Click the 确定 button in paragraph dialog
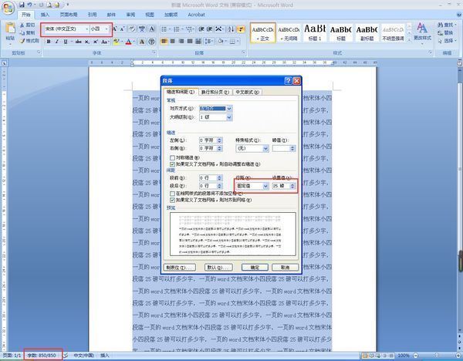Image resolution: width=463 pixels, height=361 pixels. coord(255,267)
